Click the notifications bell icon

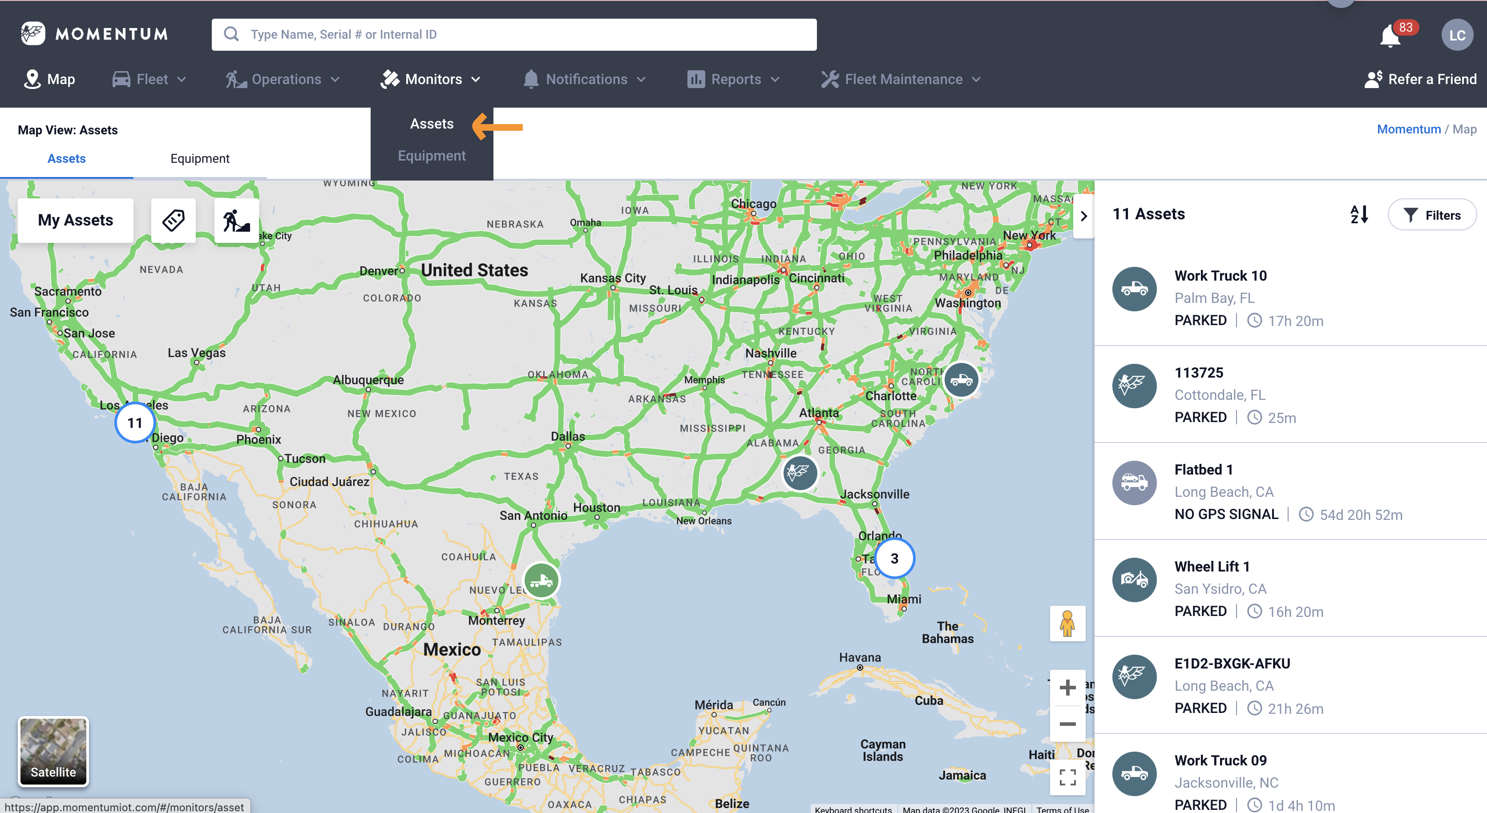pyautogui.click(x=1390, y=36)
